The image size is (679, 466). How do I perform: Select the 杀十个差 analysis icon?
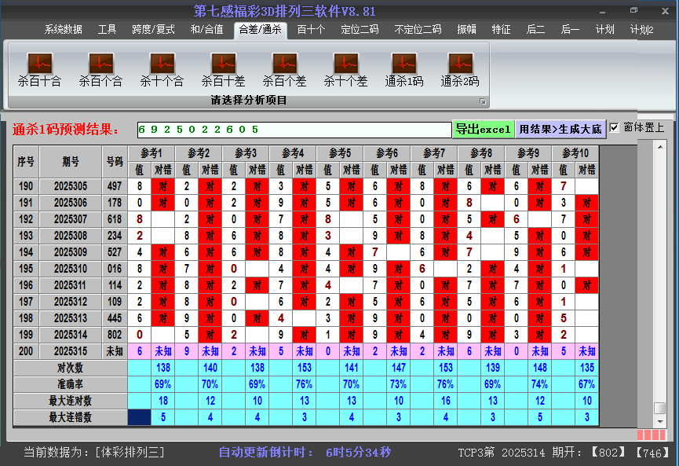pyautogui.click(x=345, y=67)
